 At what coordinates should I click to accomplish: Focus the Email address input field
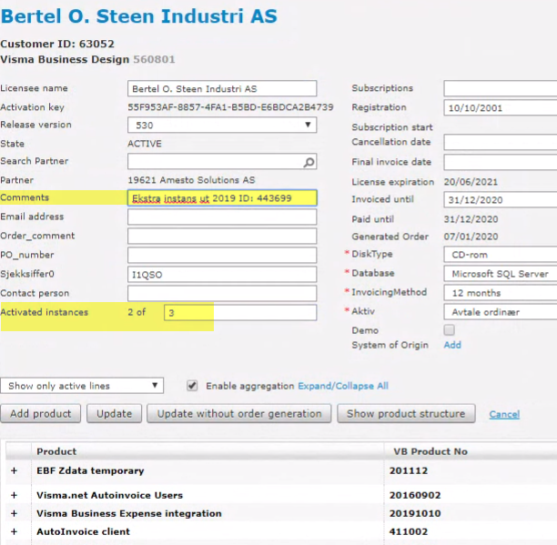[222, 217]
